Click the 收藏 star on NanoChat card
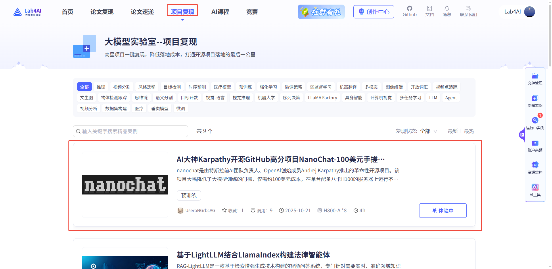The image size is (552, 269). (x=225, y=210)
